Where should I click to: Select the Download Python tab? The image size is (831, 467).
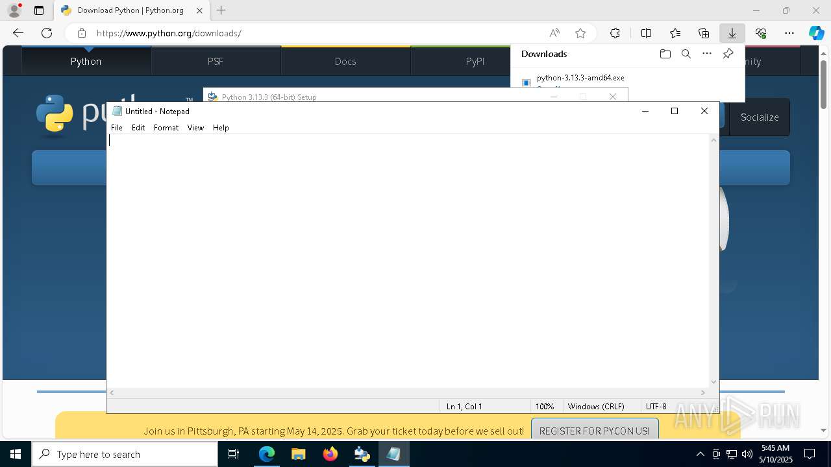pyautogui.click(x=130, y=10)
